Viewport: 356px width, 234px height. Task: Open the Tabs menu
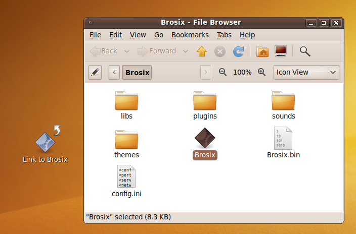224,35
